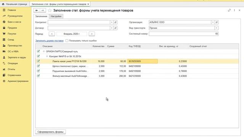The height and width of the screenshot is (137, 244).
Task: Uncheck the Контракт №АР/9 row checkbox
Action: [38, 56]
